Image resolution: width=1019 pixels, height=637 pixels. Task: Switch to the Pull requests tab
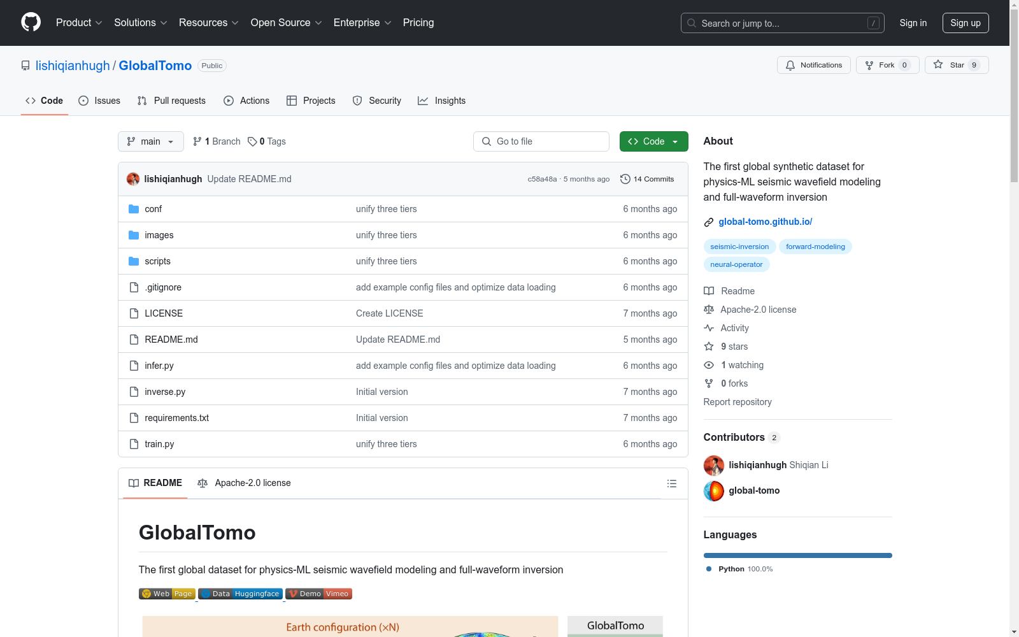(171, 101)
